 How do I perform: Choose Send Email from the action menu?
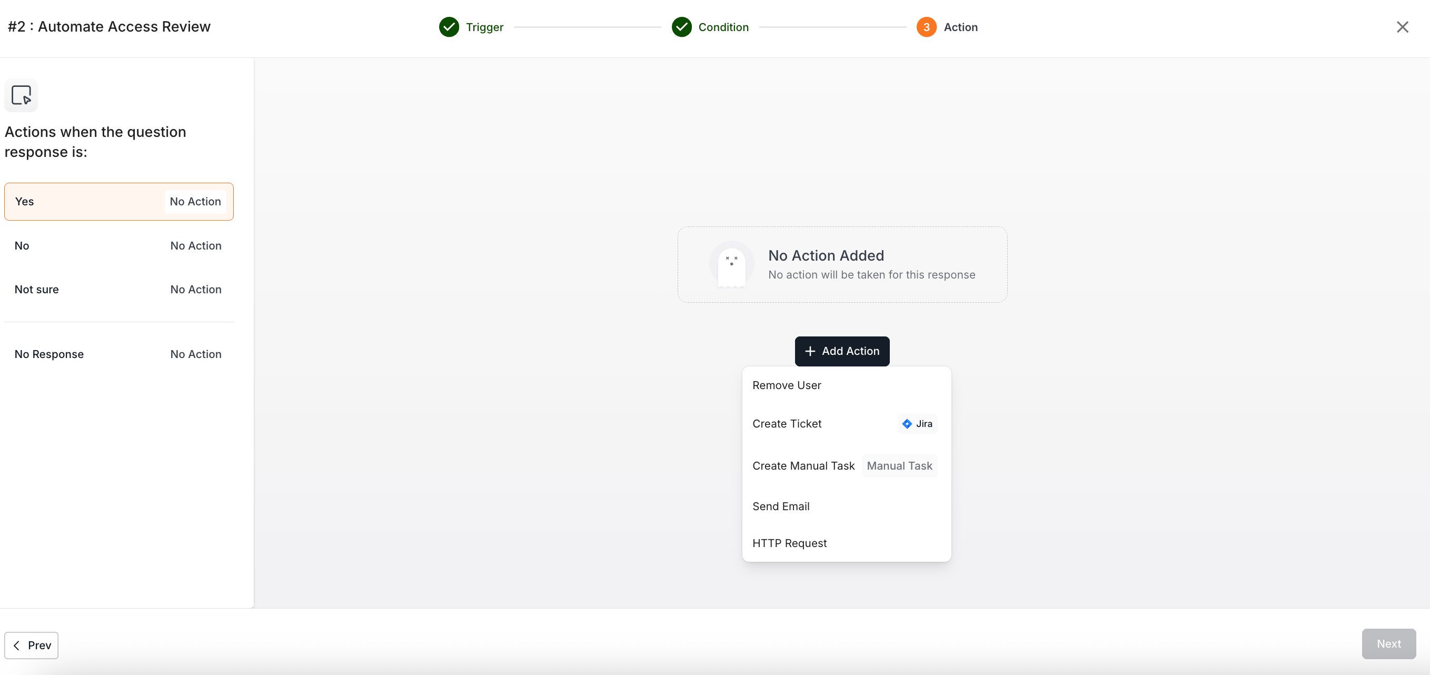[780, 507]
